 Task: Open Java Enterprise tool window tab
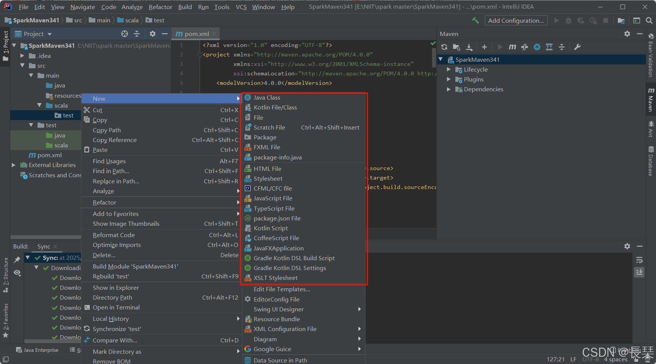coord(37,350)
